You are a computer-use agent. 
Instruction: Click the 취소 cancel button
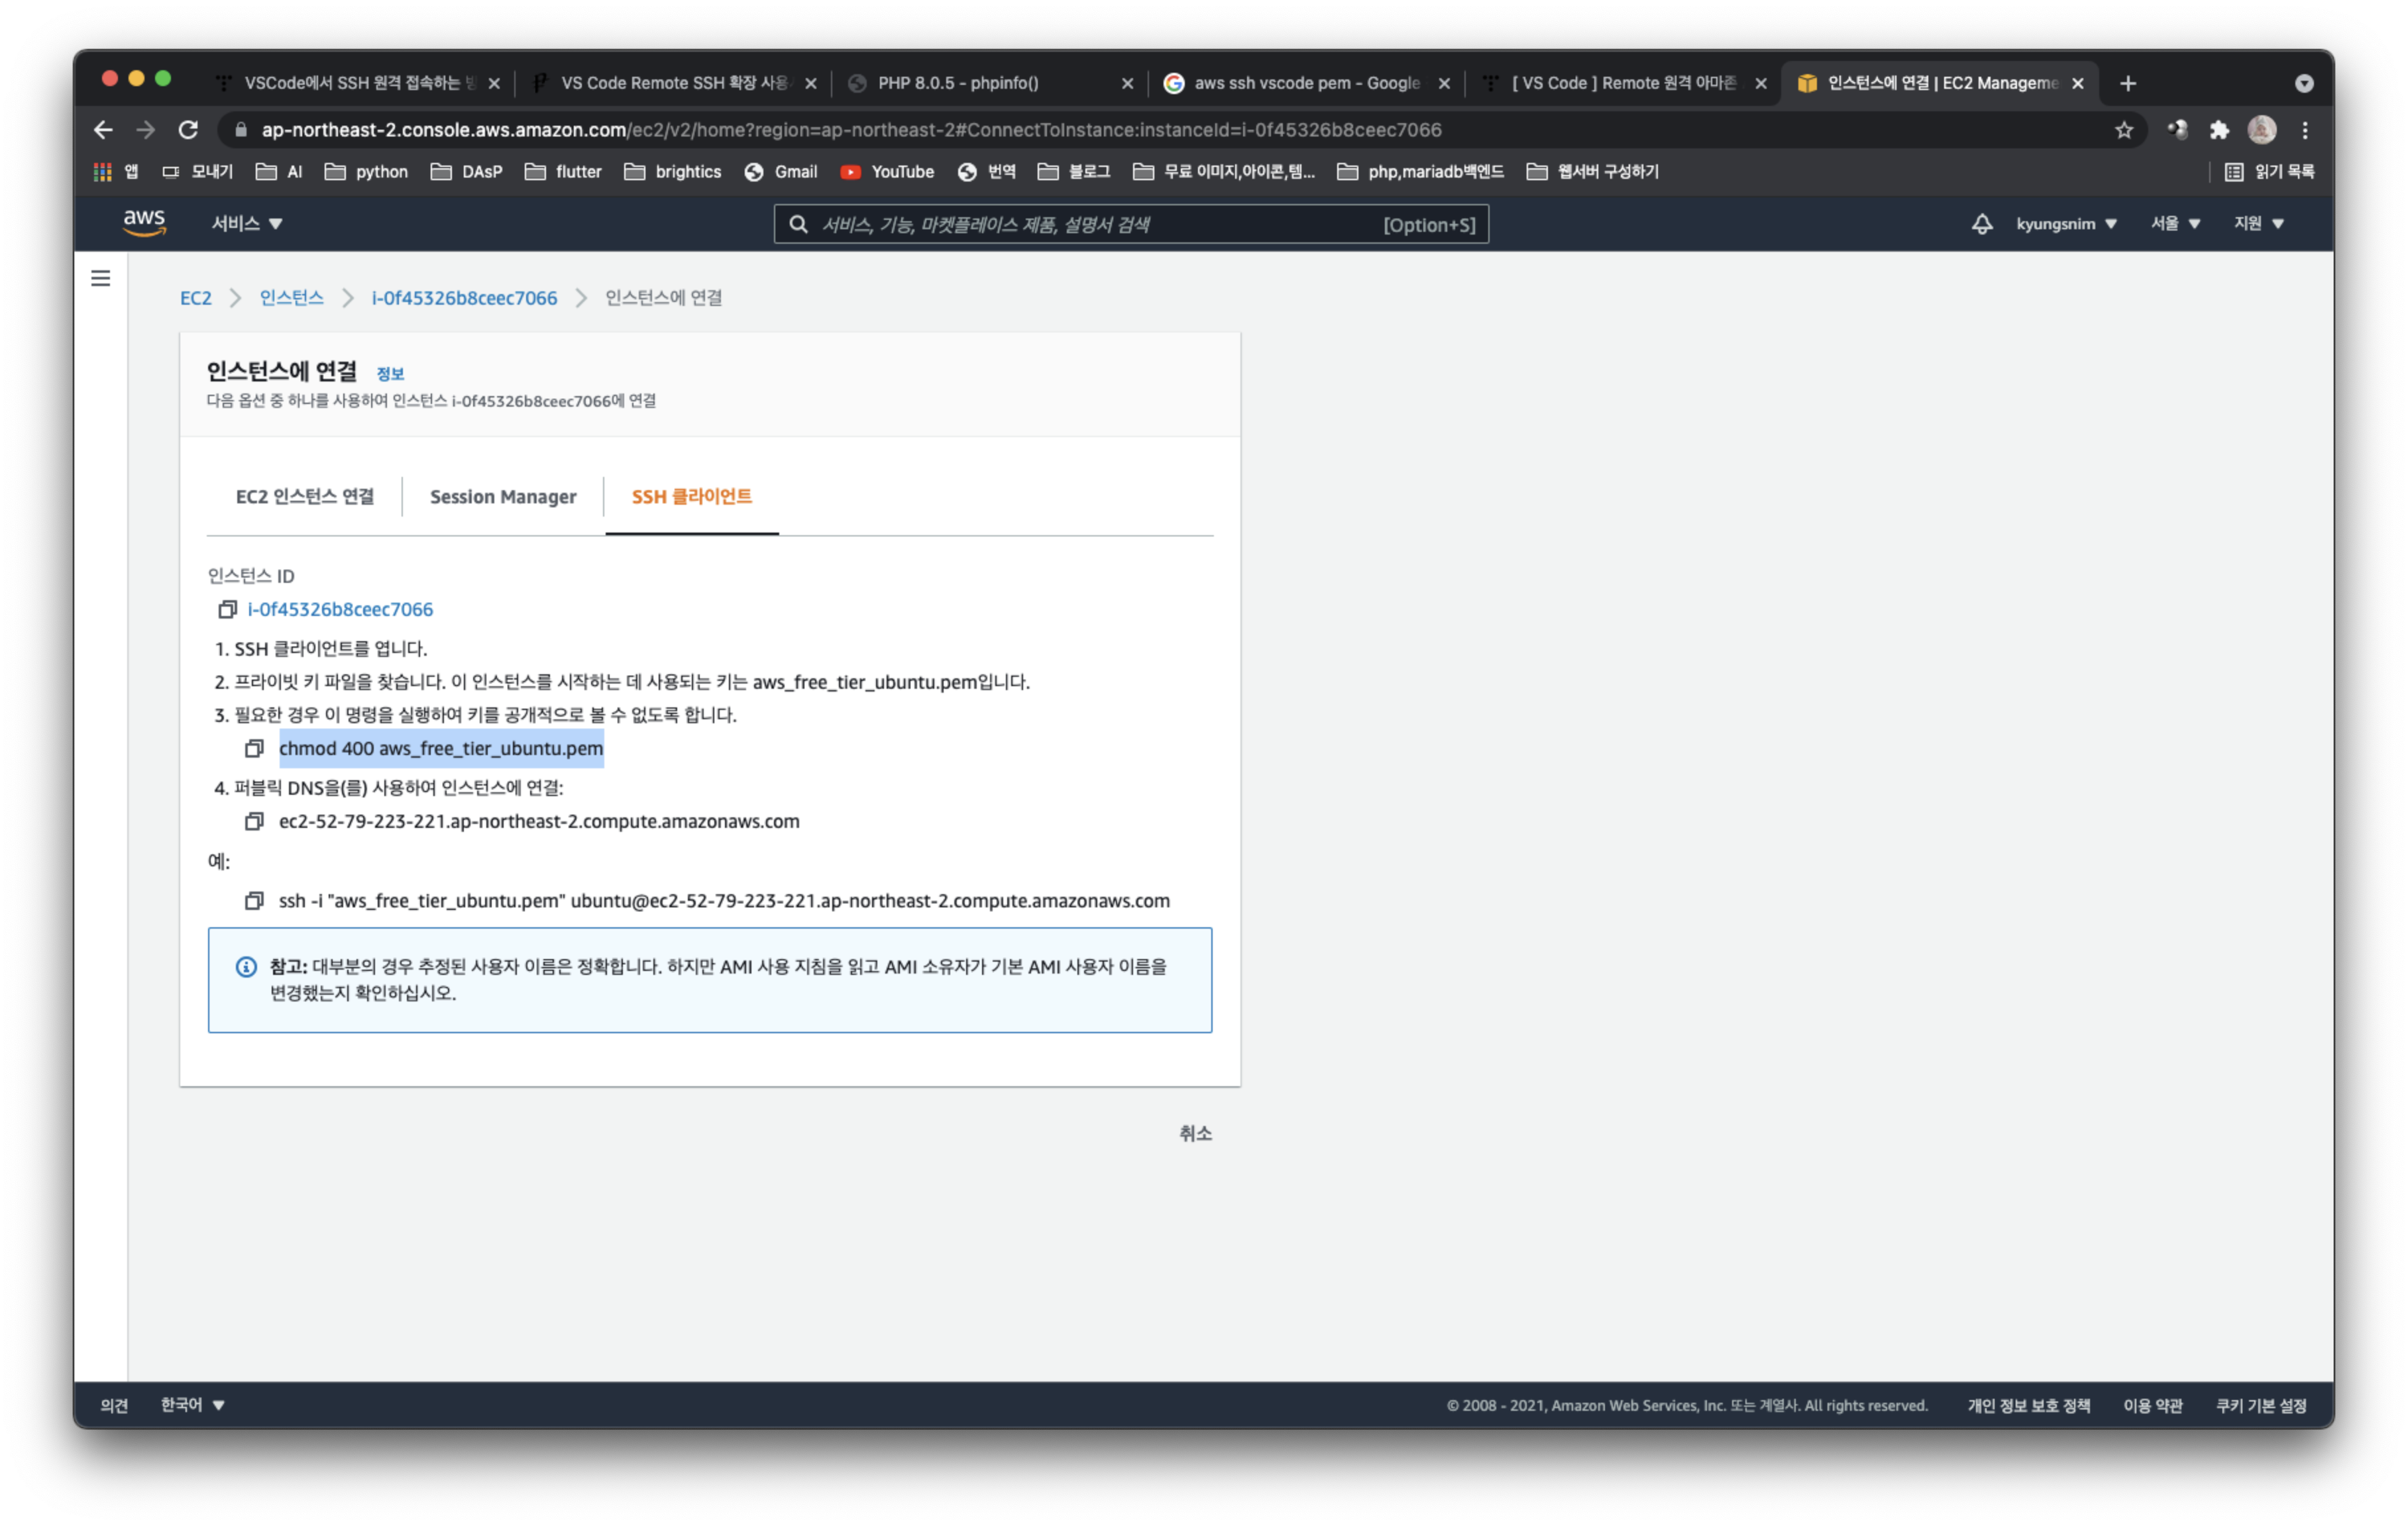1195,1133
